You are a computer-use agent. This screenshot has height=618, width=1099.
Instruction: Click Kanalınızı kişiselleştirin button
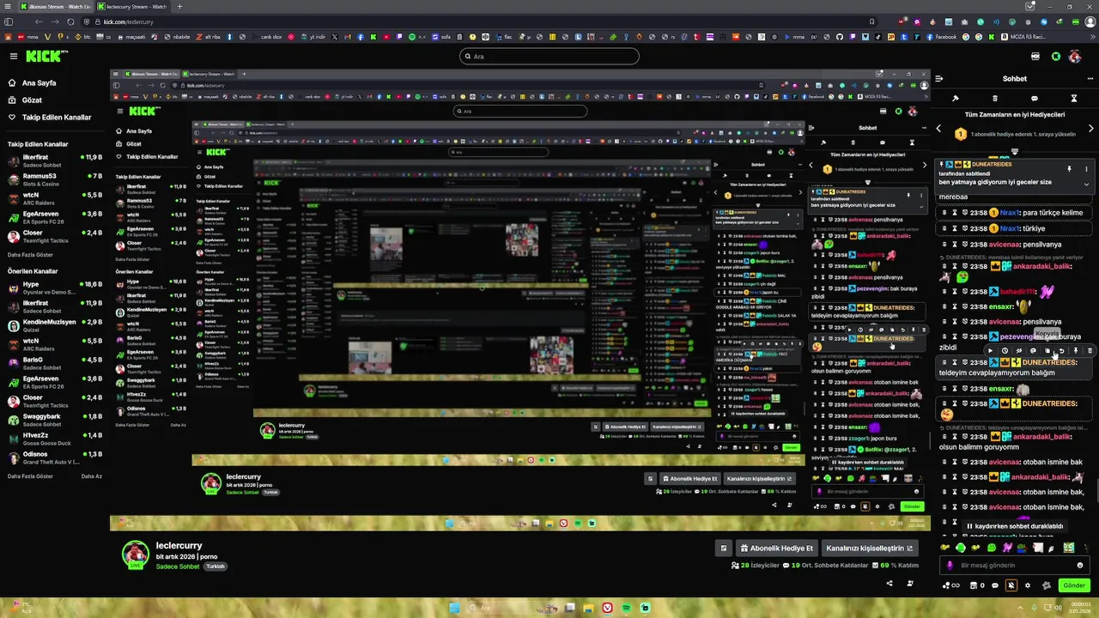tap(869, 548)
